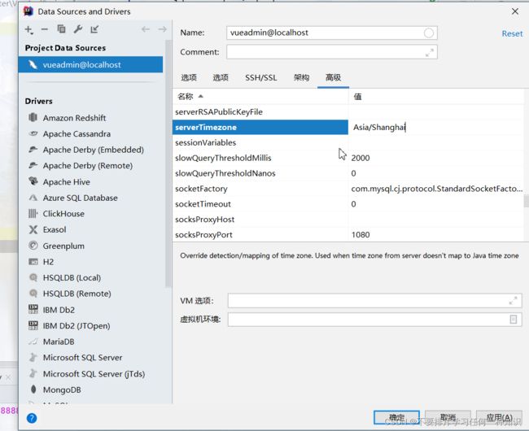Screen dimensions: 529x431
Task: Select the serverTimezone property row
Action: (260, 128)
